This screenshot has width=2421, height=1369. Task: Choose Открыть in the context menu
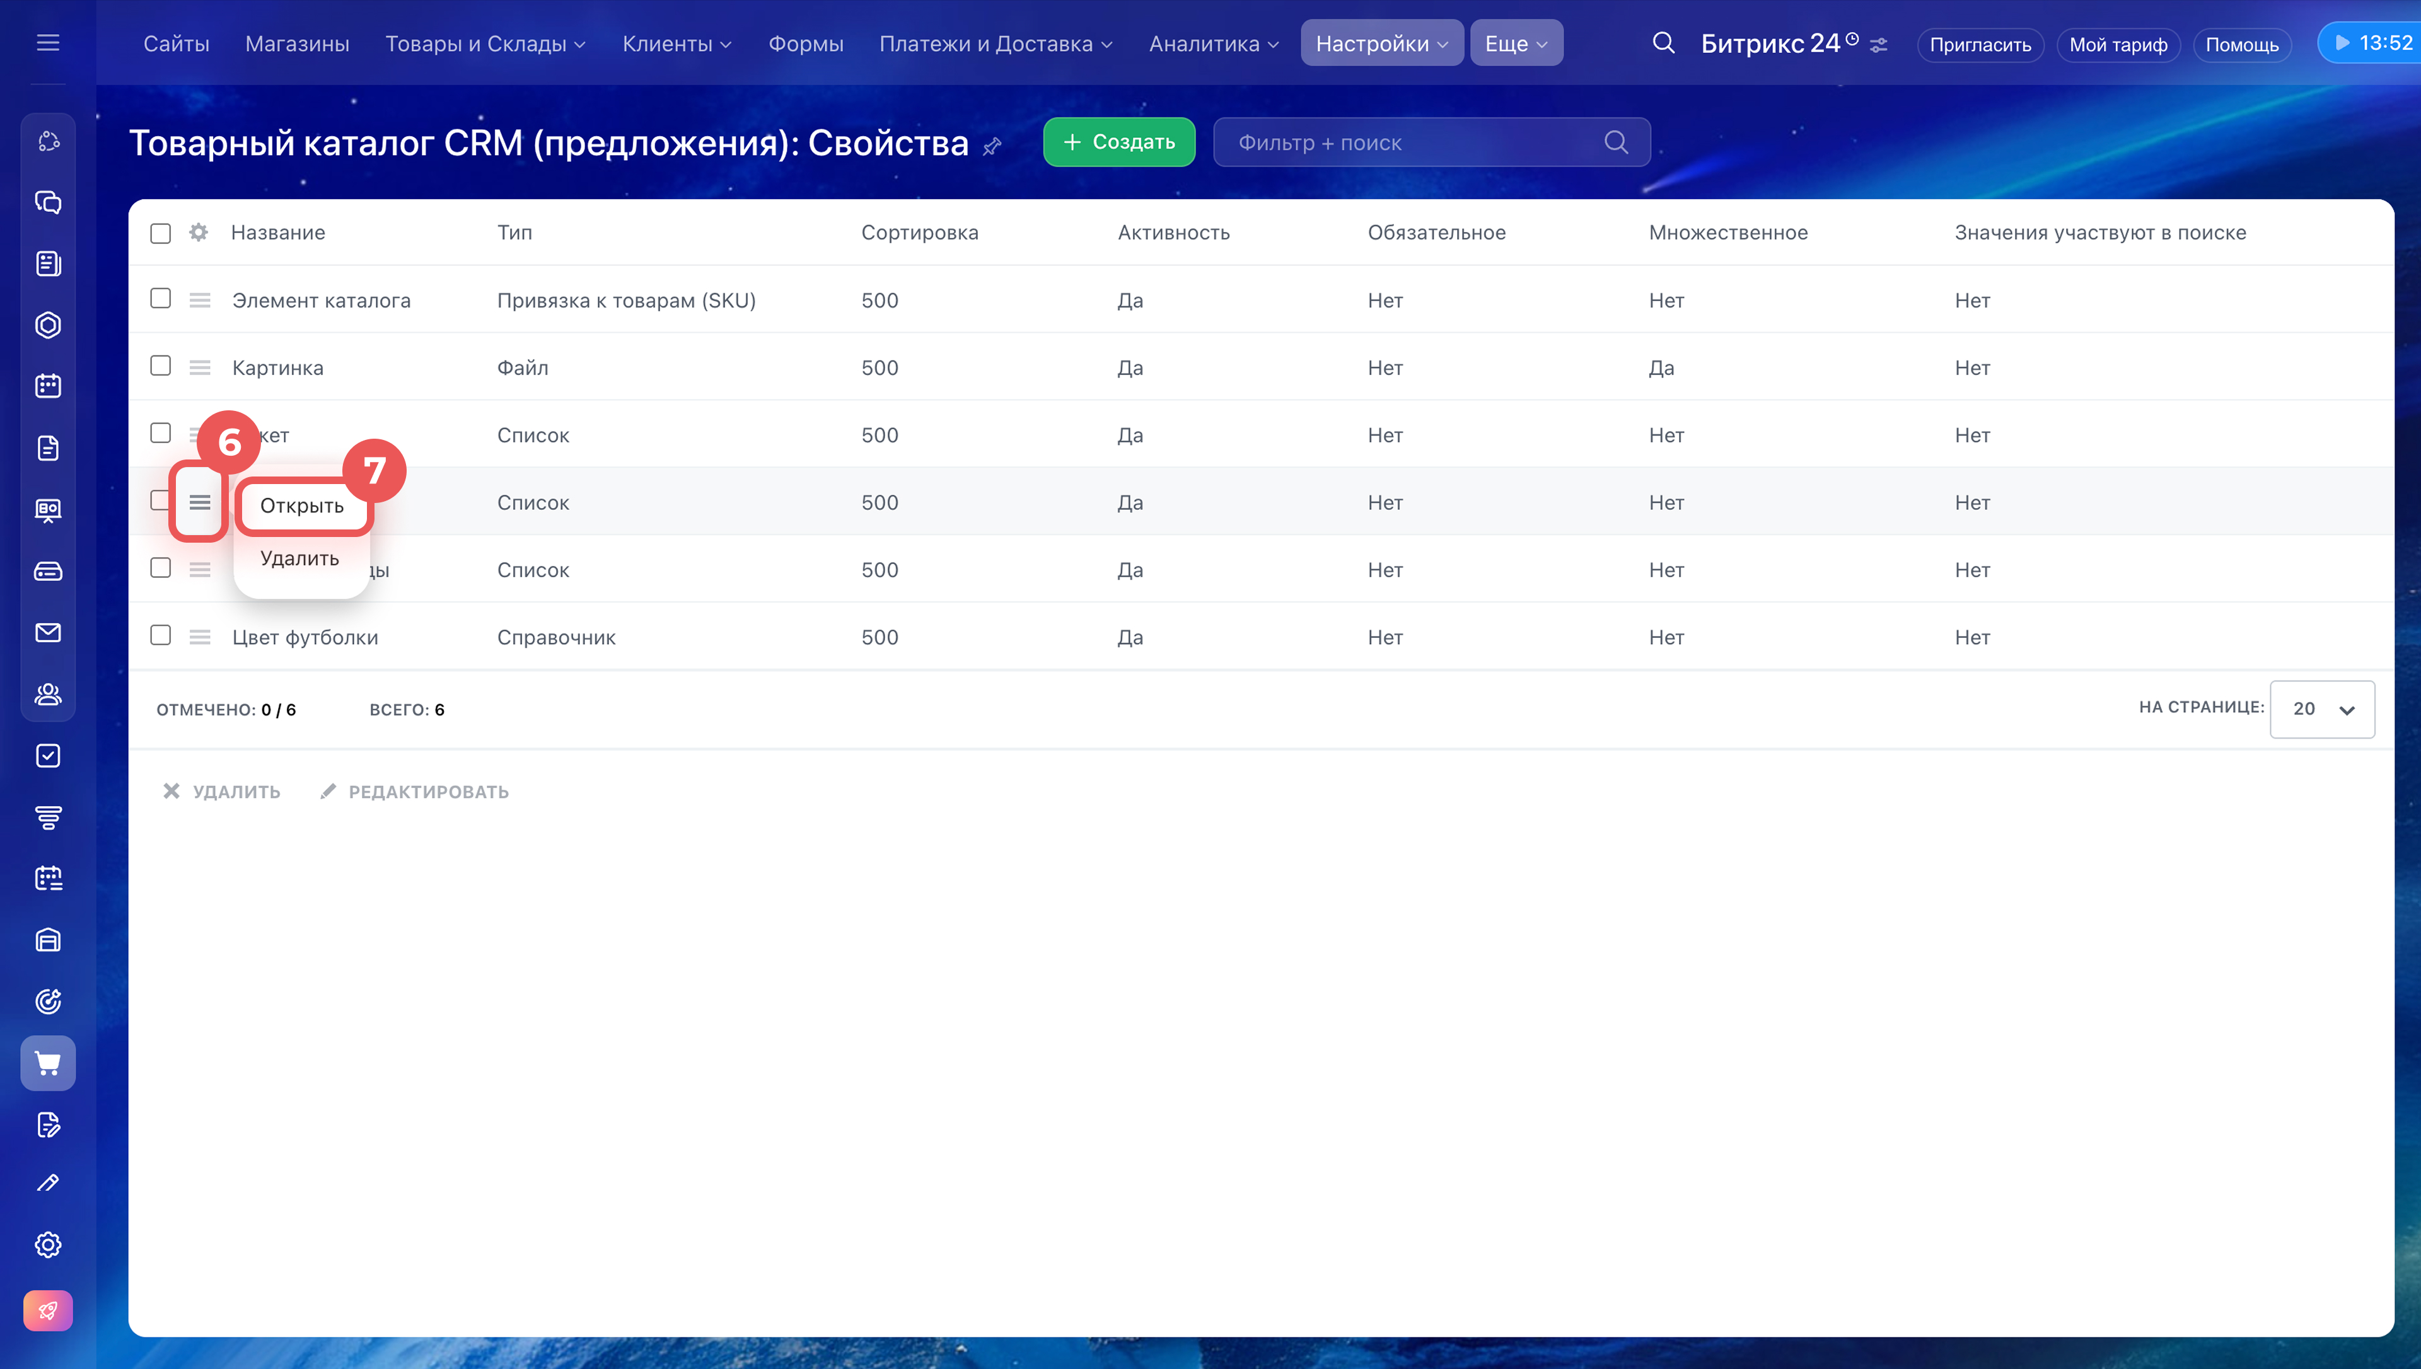pyautogui.click(x=302, y=506)
